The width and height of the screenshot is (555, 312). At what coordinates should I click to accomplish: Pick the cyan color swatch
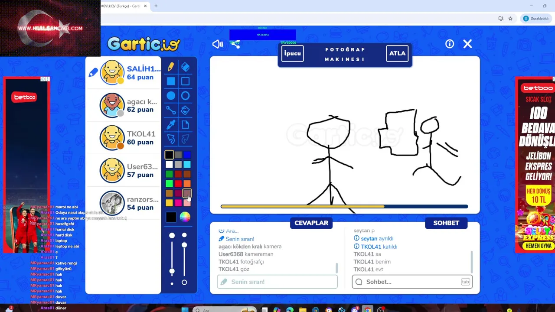[187, 165]
